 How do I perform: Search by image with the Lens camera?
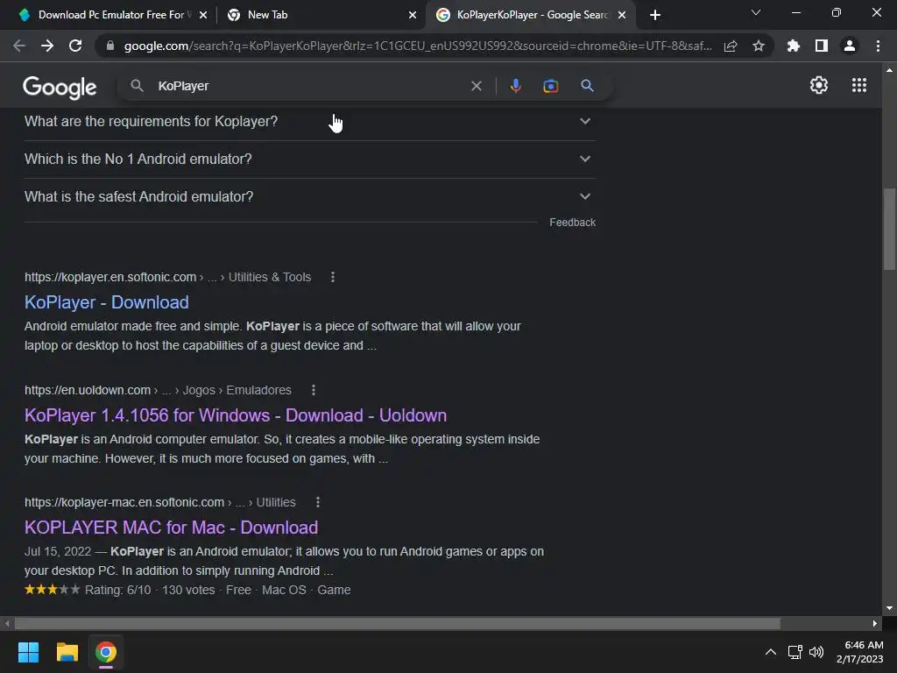click(551, 86)
